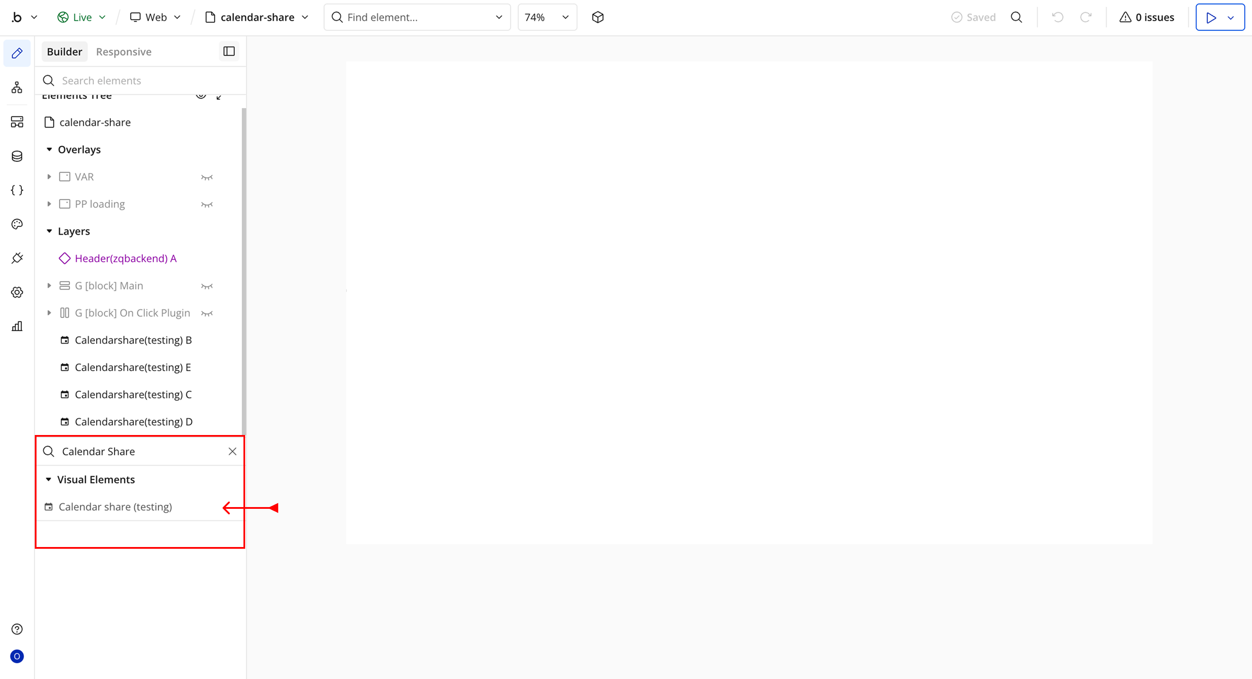Click the Preview play button
The image size is (1252, 679).
(x=1211, y=17)
